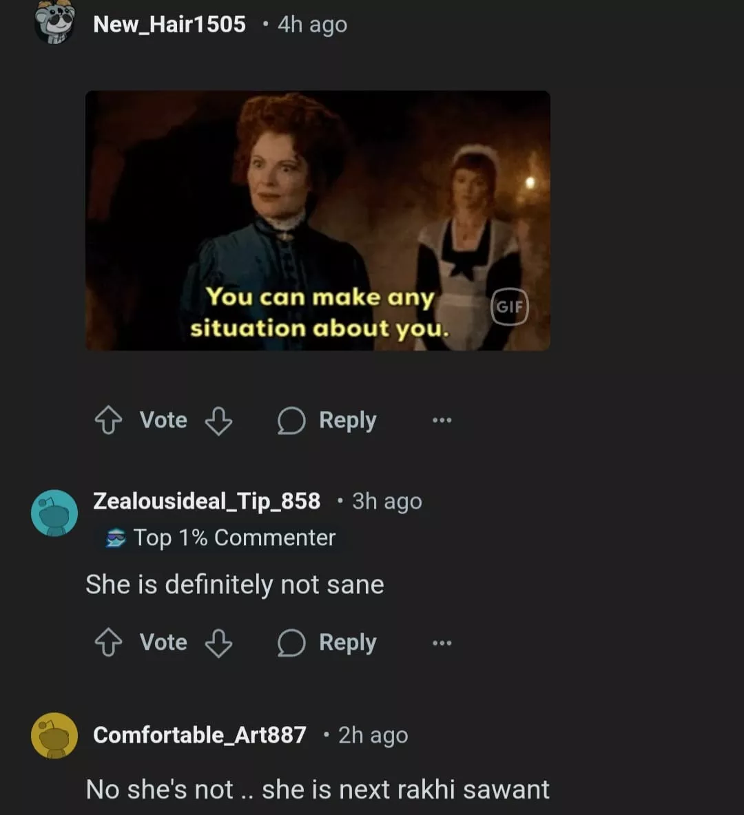Open the New_Hair1505 username link
744x815 pixels.
[x=169, y=24]
